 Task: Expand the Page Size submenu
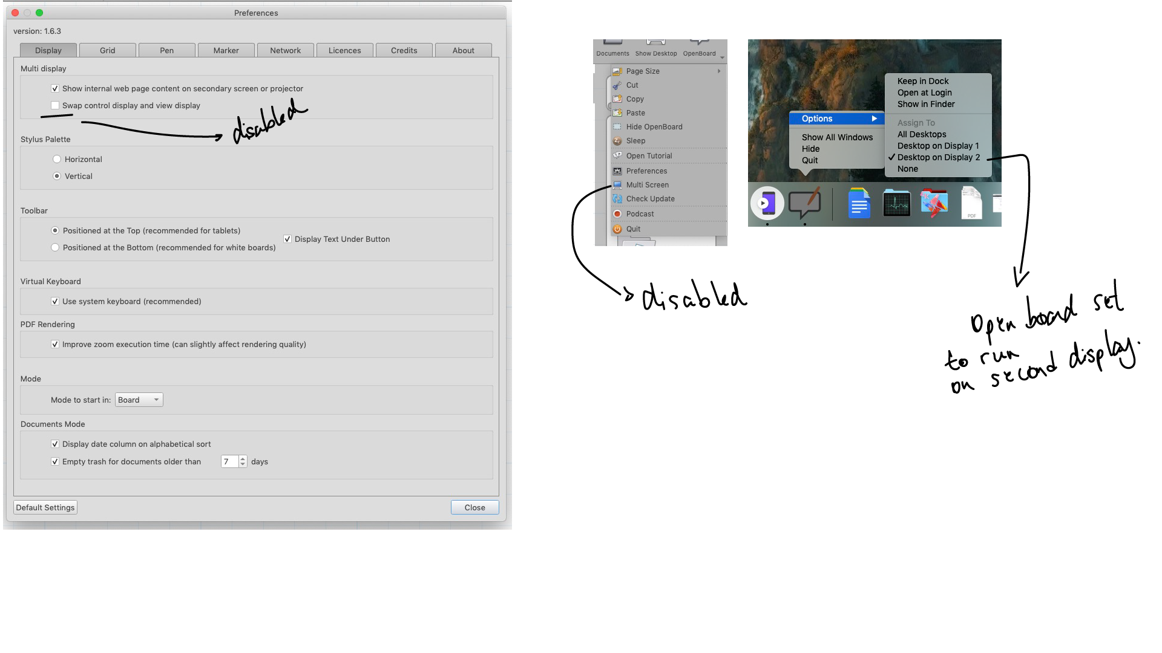(643, 71)
